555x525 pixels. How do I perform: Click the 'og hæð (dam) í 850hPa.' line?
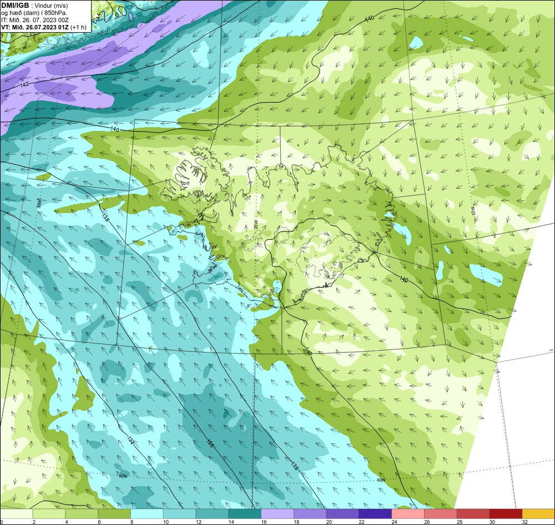34,13
